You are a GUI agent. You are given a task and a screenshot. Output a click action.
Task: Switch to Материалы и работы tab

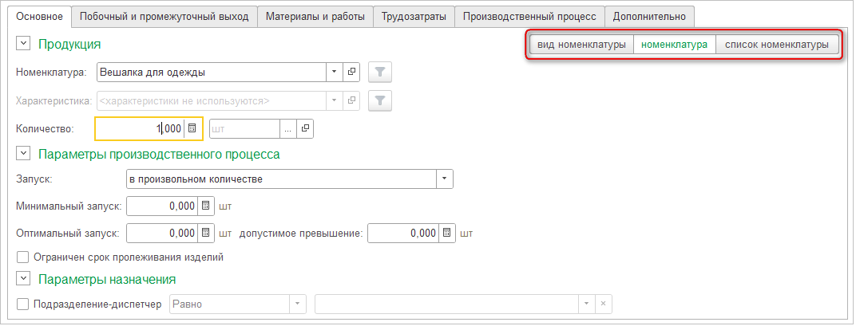(315, 16)
